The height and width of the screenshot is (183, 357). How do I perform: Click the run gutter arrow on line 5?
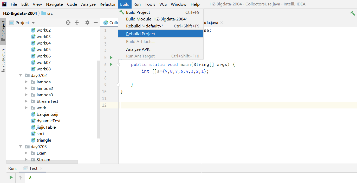tap(111, 57)
